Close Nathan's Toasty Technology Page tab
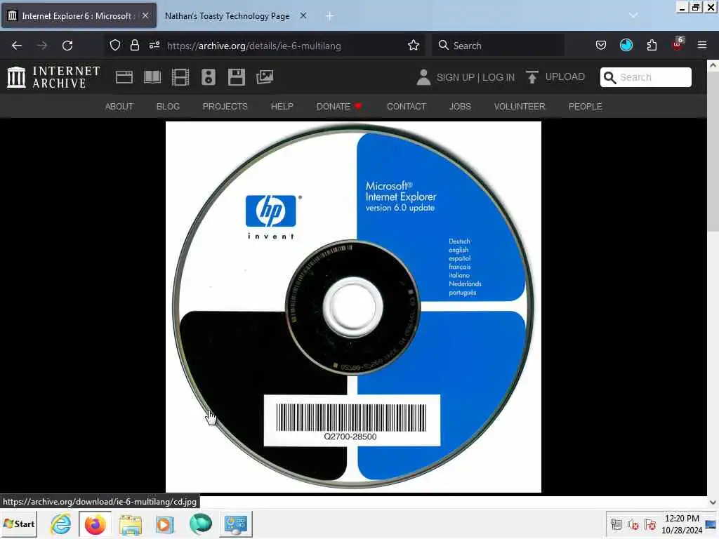The width and height of the screenshot is (719, 539). (x=303, y=15)
